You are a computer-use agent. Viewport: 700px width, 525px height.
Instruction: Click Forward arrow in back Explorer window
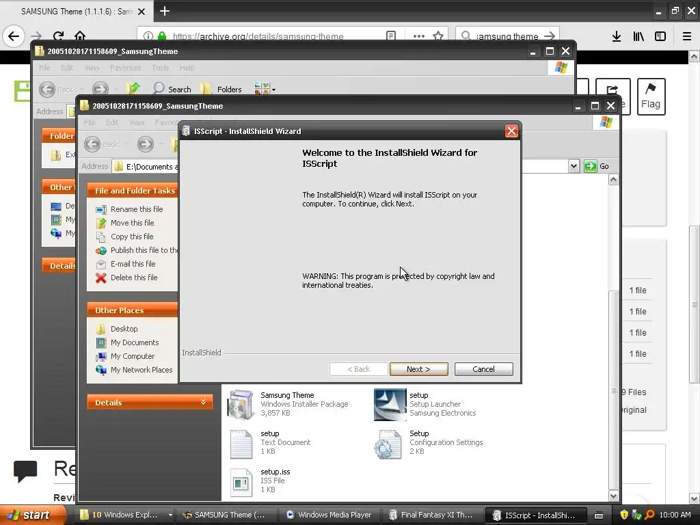(100, 90)
